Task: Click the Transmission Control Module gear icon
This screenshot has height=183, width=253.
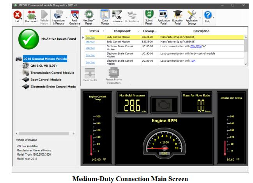Action: click(x=26, y=73)
